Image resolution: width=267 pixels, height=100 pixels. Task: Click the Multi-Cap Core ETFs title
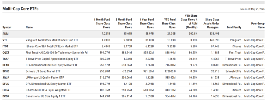click(20, 9)
